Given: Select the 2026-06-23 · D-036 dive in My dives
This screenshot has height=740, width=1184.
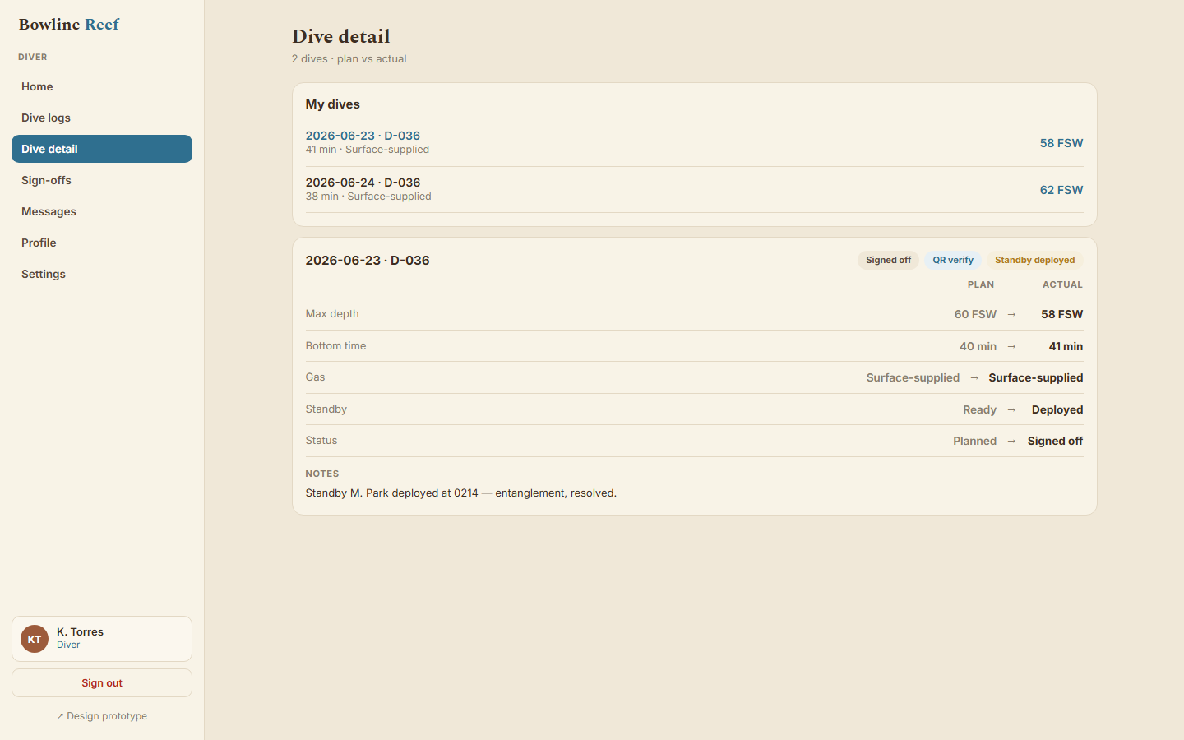Looking at the screenshot, I should click(695, 143).
